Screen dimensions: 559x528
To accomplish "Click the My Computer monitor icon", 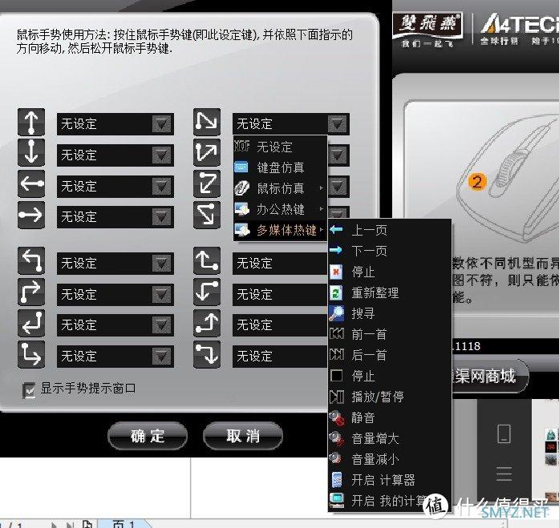I will [337, 500].
